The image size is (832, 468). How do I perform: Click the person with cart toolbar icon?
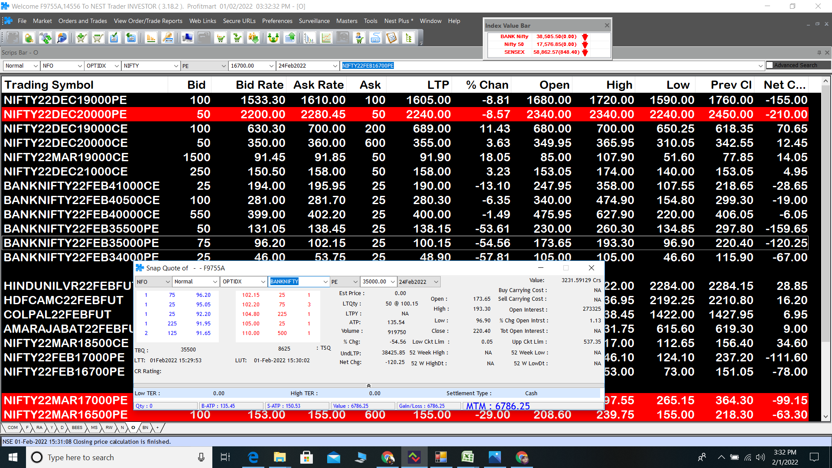coord(359,38)
